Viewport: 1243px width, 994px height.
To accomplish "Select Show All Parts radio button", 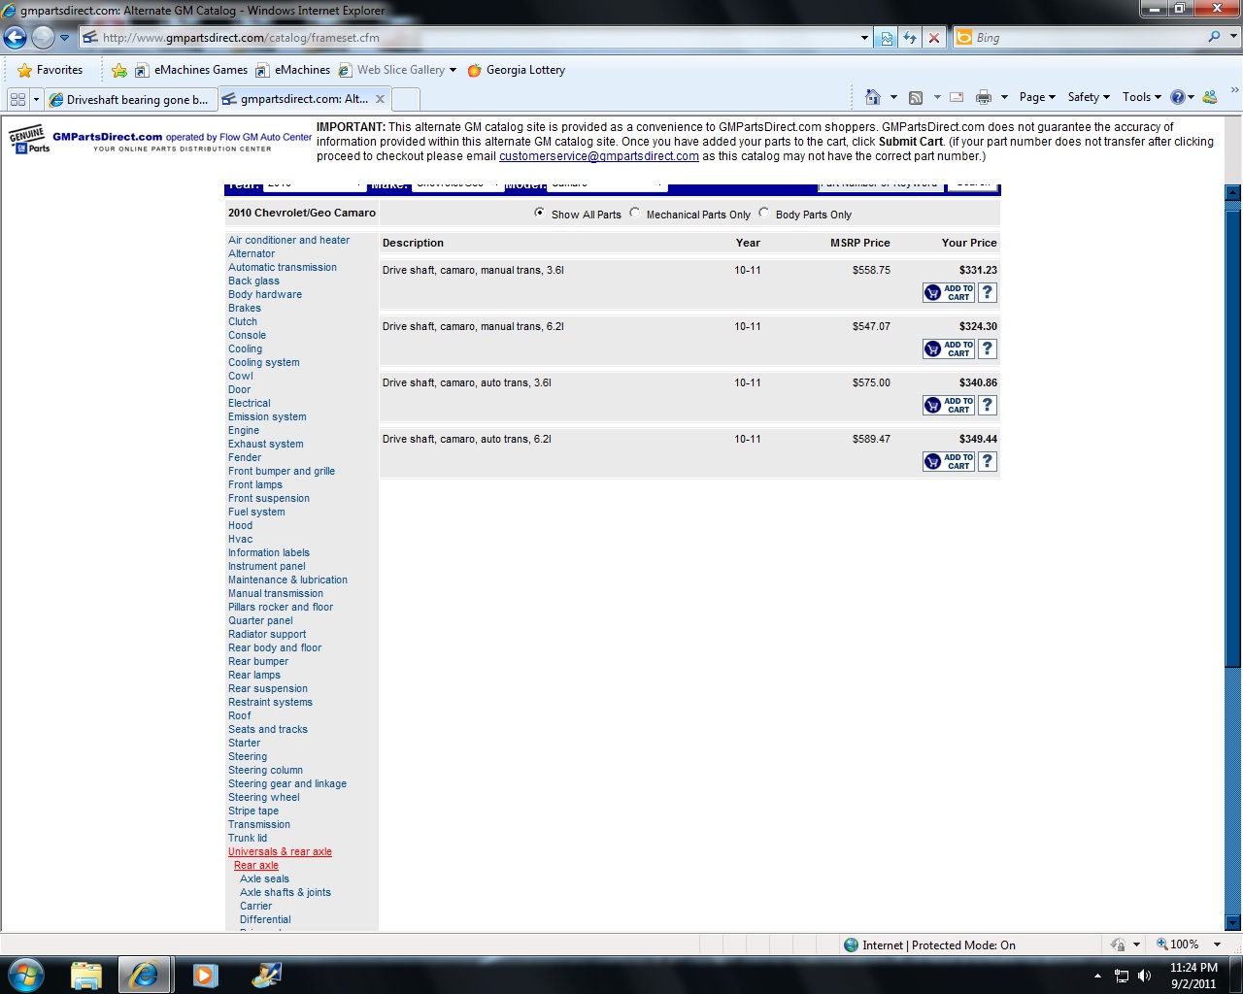I will (x=540, y=214).
